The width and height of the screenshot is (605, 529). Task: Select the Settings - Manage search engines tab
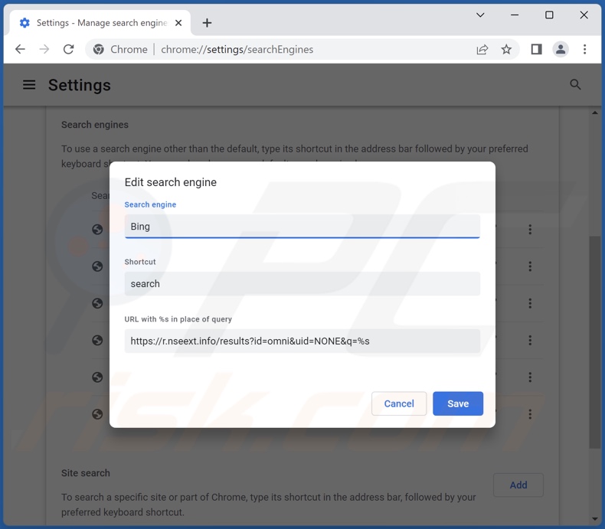100,23
